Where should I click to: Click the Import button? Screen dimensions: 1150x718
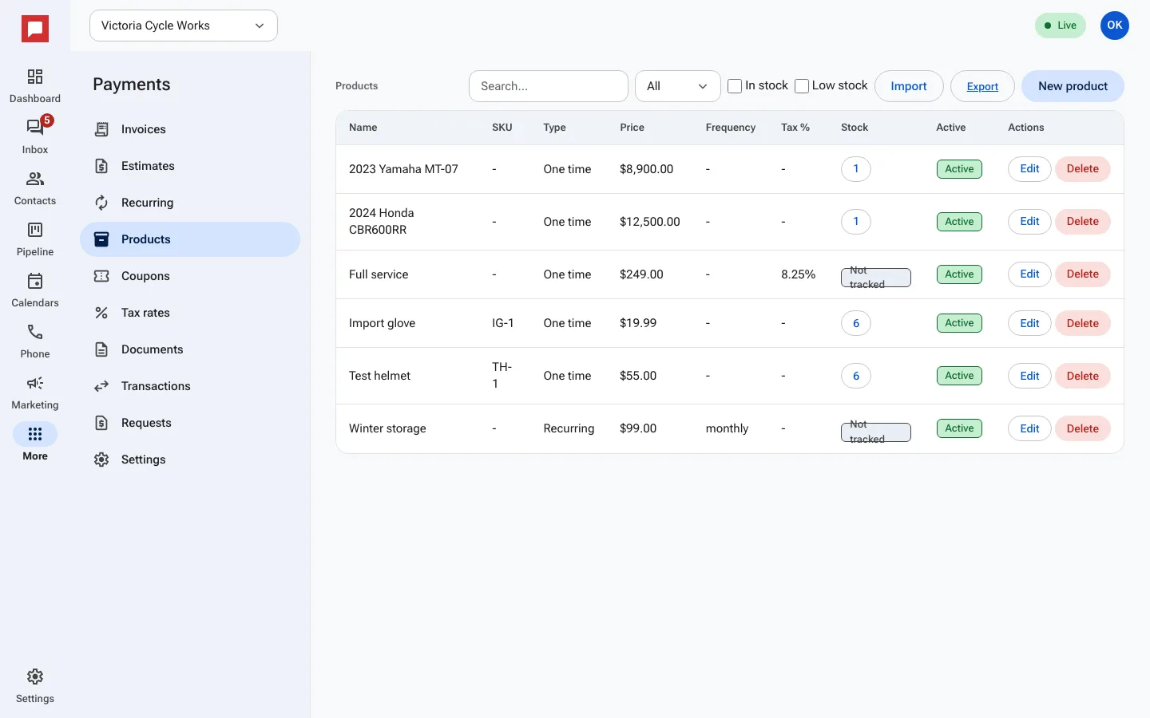point(909,86)
